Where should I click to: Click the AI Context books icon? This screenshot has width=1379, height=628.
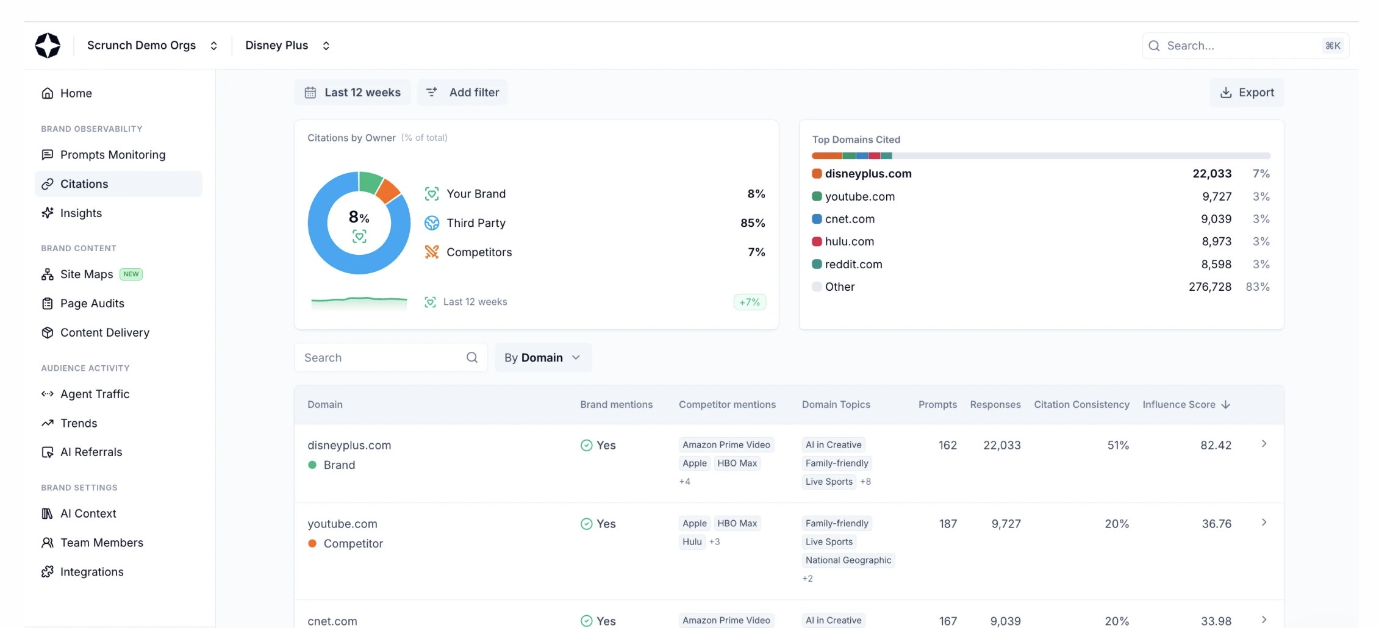(x=48, y=513)
